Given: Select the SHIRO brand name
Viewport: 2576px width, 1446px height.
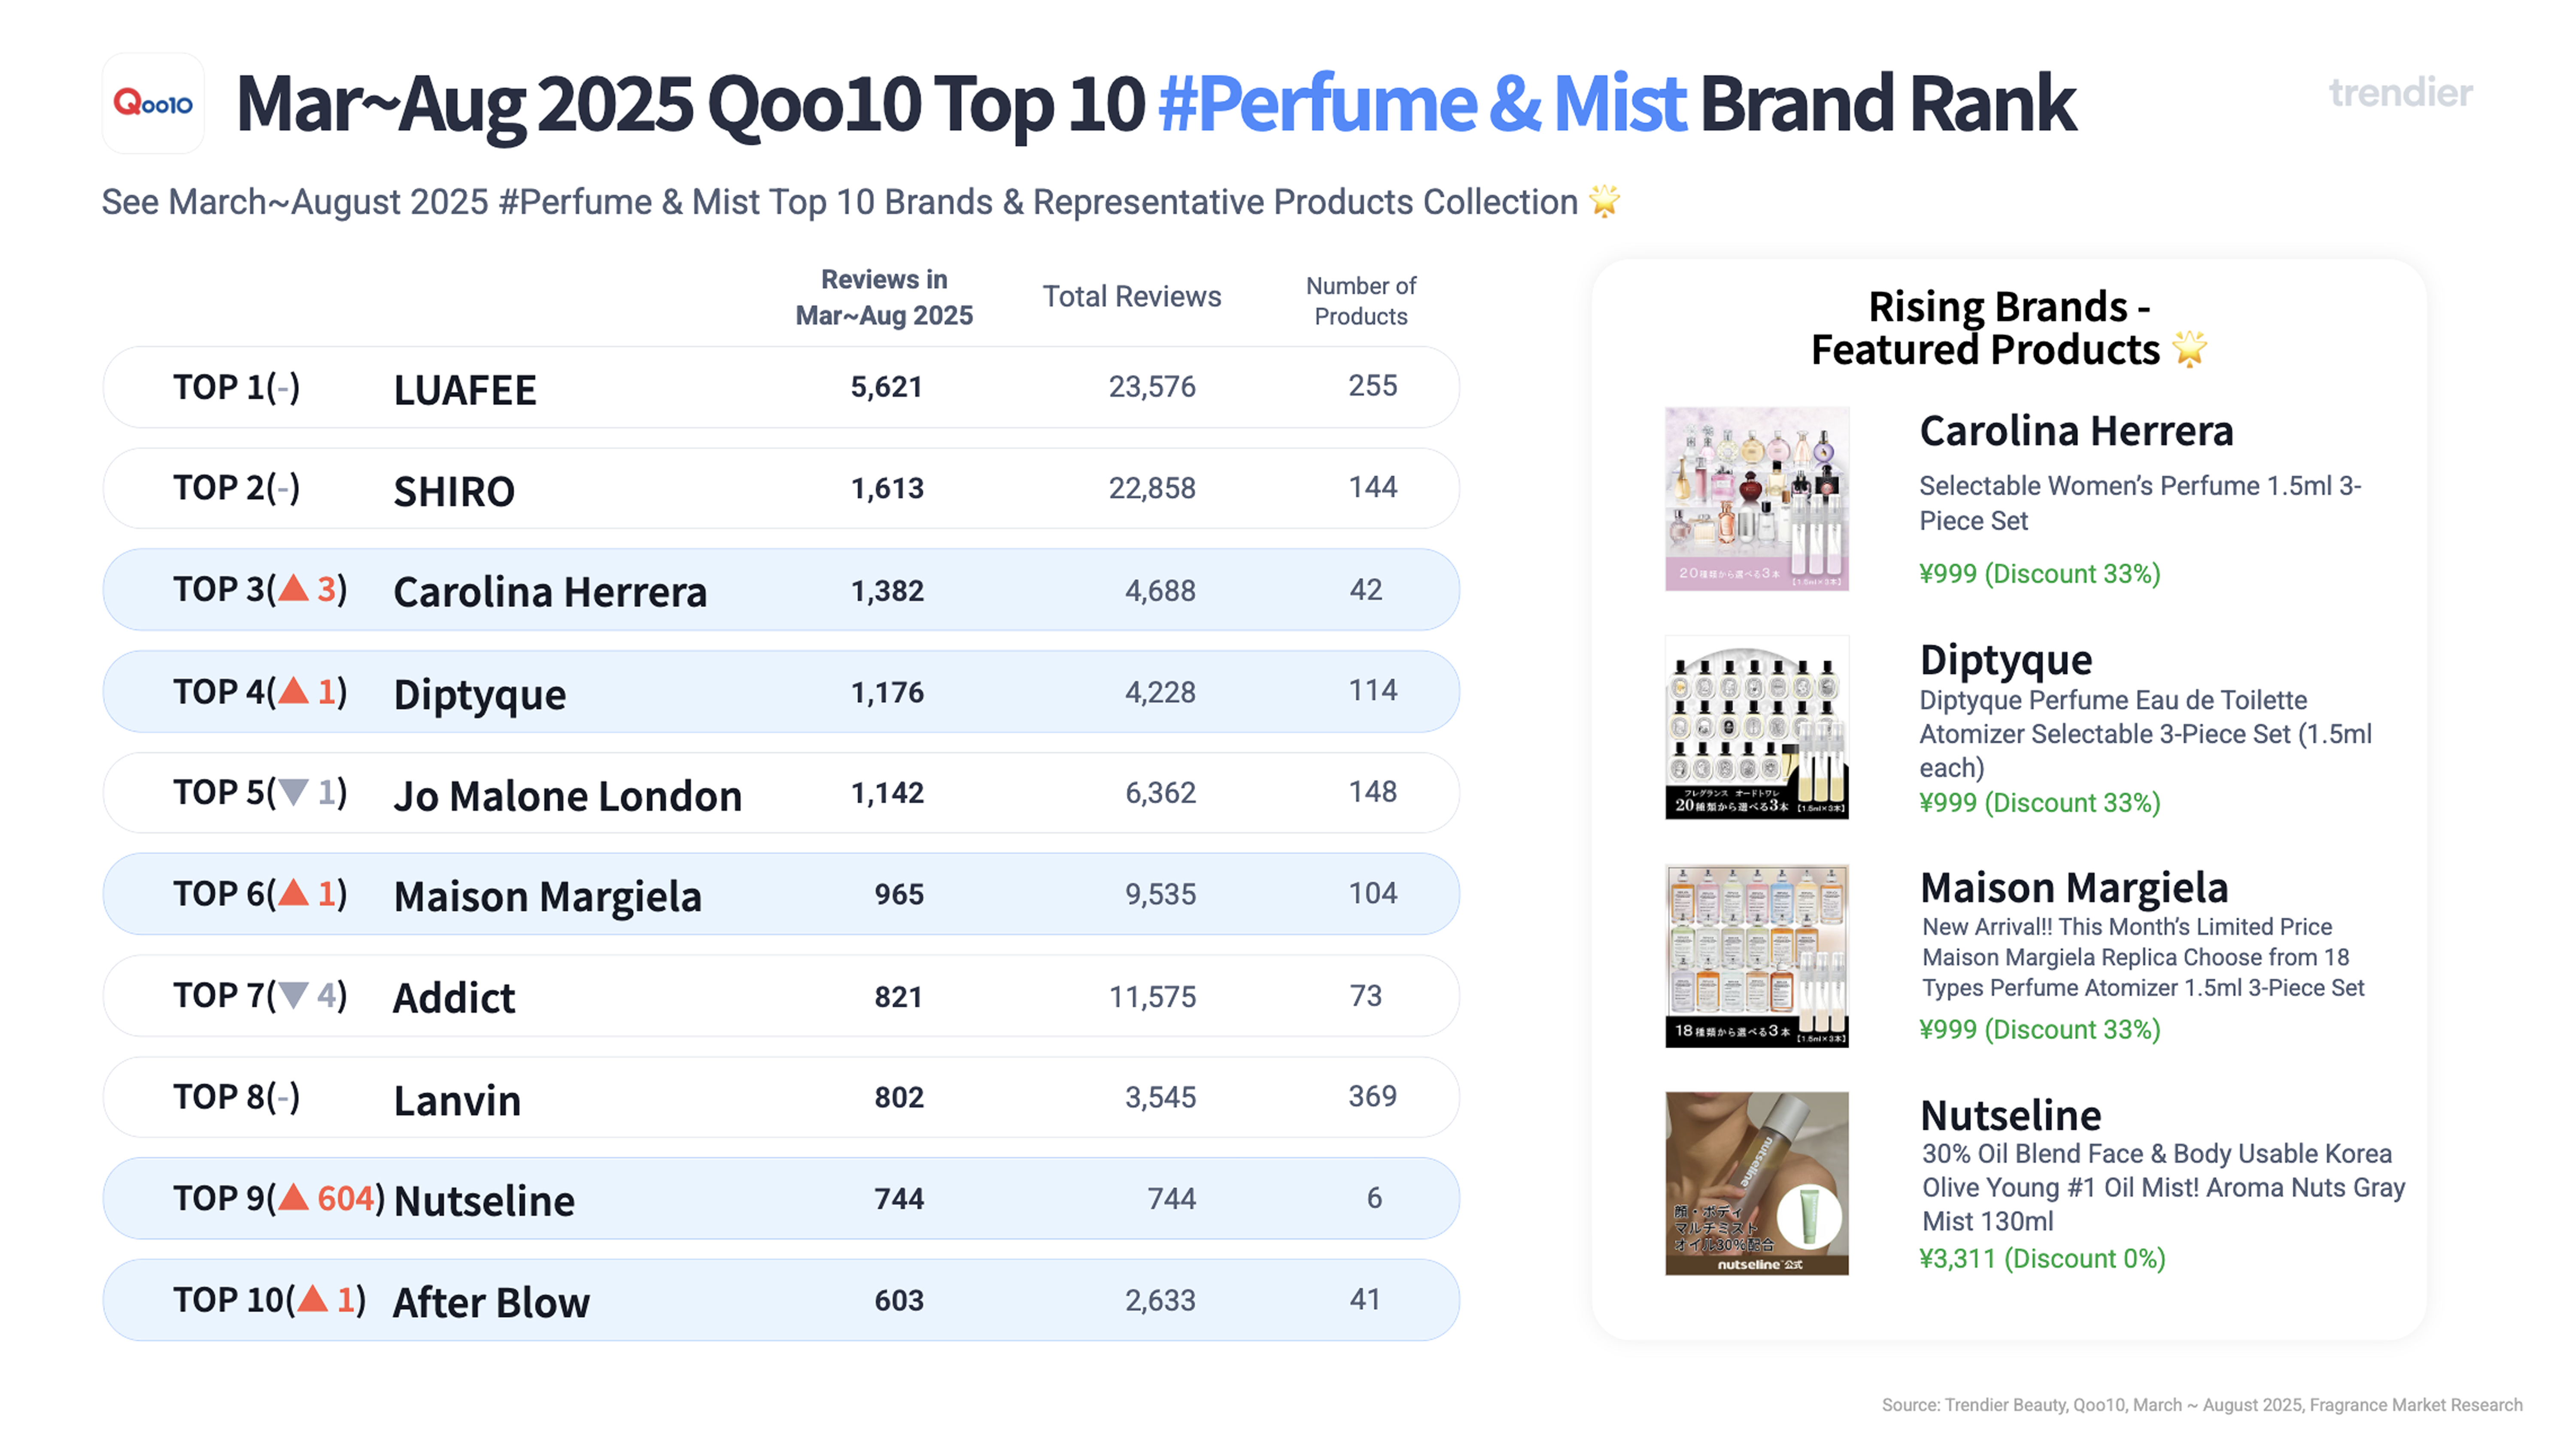Looking at the screenshot, I should [x=454, y=491].
